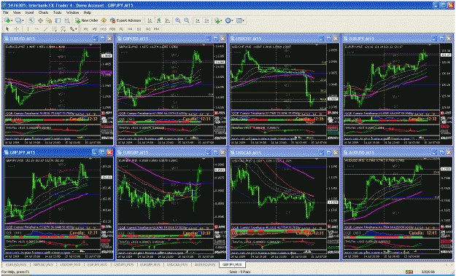Click the Profiles toolbar icon
456x276 pixels.
click(x=18, y=20)
